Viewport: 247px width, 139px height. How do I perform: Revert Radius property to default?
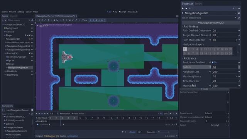coord(210,67)
